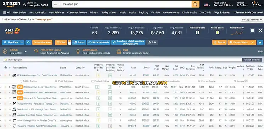Click the Search products button
Image resolution: width=264 pixels, height=129 pixels.
[x=252, y=60]
